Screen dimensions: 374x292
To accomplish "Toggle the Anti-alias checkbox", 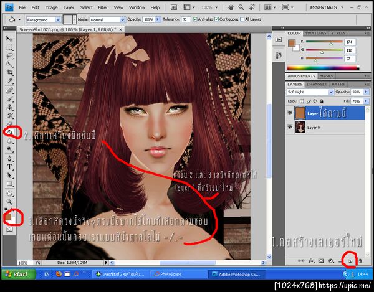I will (x=195, y=19).
